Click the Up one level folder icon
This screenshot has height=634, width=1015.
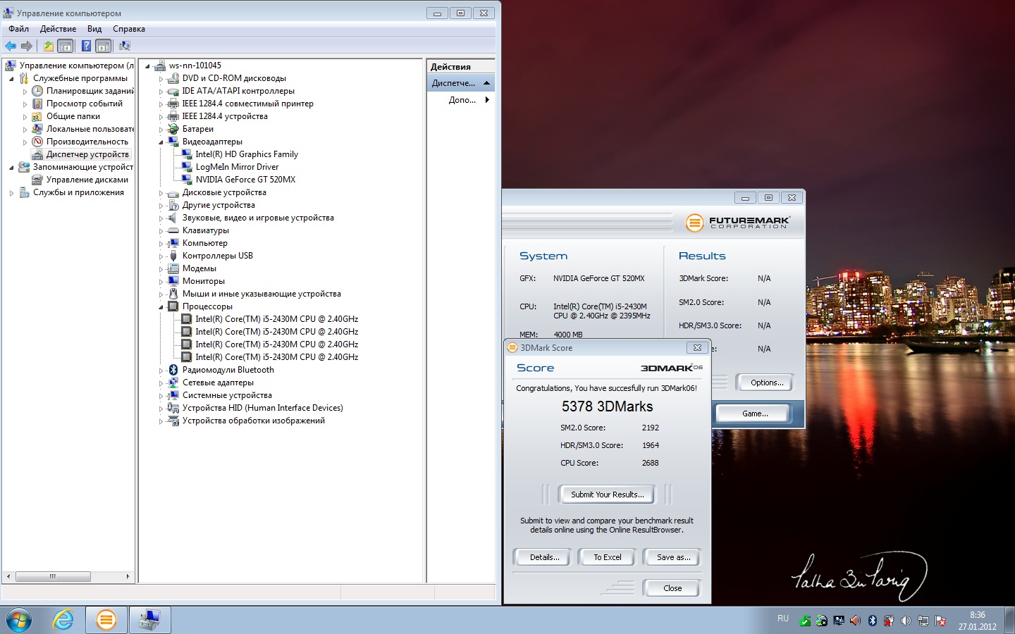48,46
